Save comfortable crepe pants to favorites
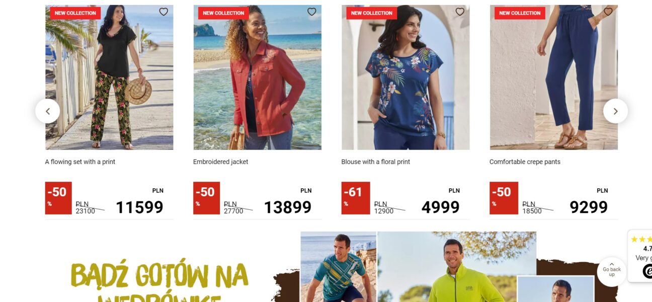Screen dimensions: 652x302 coord(608,12)
